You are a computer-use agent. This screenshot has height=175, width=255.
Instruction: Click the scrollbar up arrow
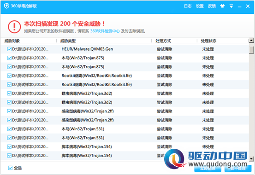[251, 40]
